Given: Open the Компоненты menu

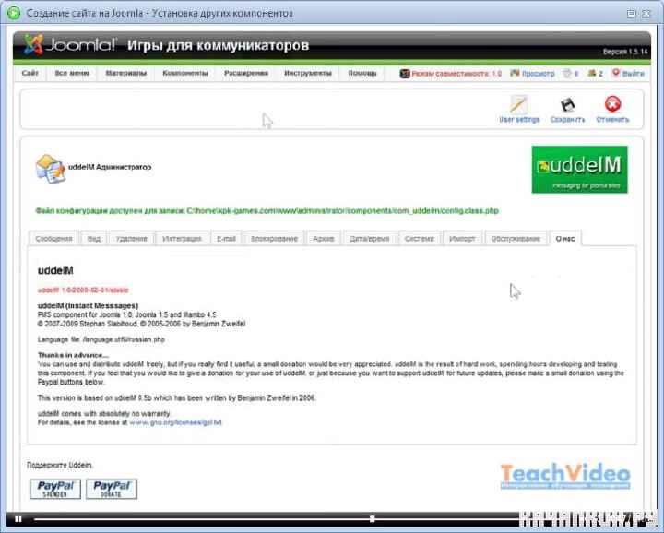Looking at the screenshot, I should [x=185, y=73].
